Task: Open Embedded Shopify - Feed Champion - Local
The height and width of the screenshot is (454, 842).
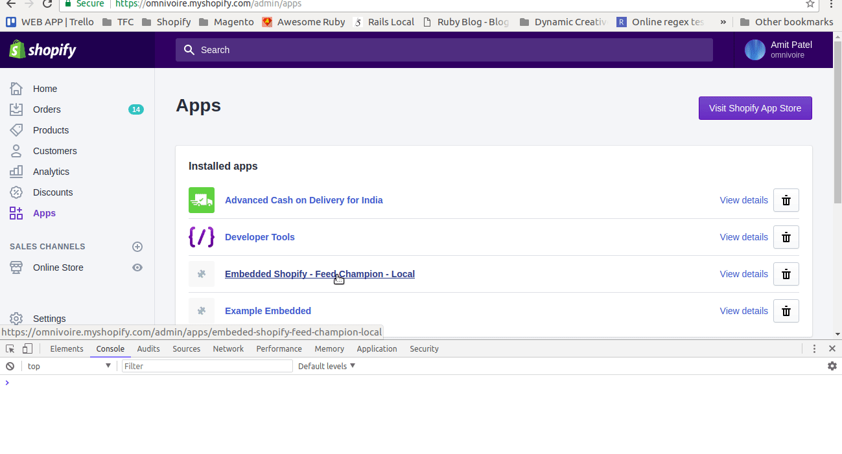Action: (320, 274)
